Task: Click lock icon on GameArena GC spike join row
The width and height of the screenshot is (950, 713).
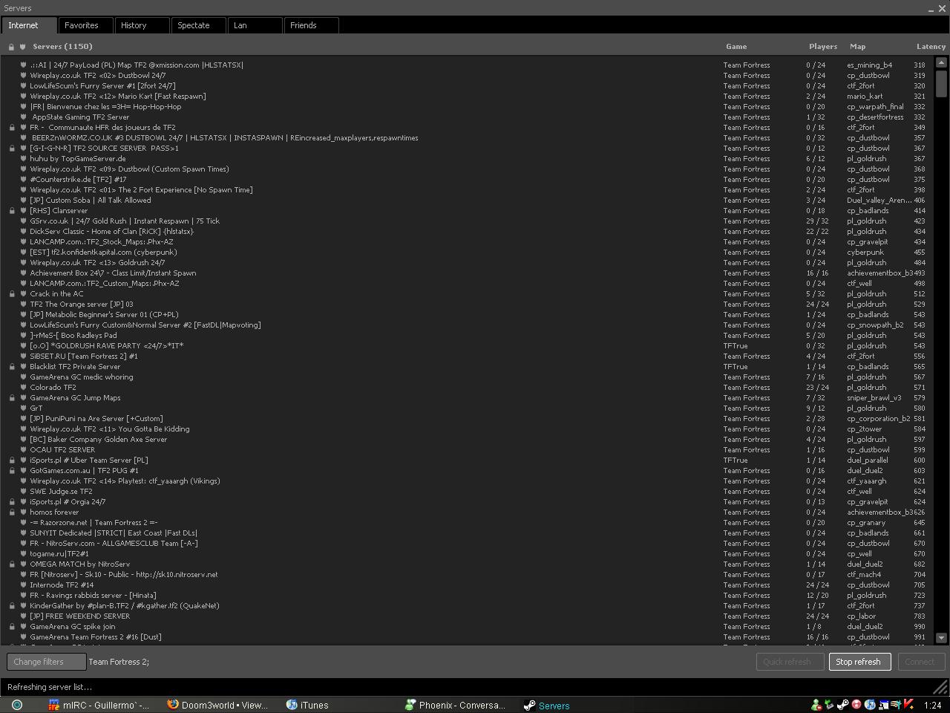Action: [x=12, y=627]
